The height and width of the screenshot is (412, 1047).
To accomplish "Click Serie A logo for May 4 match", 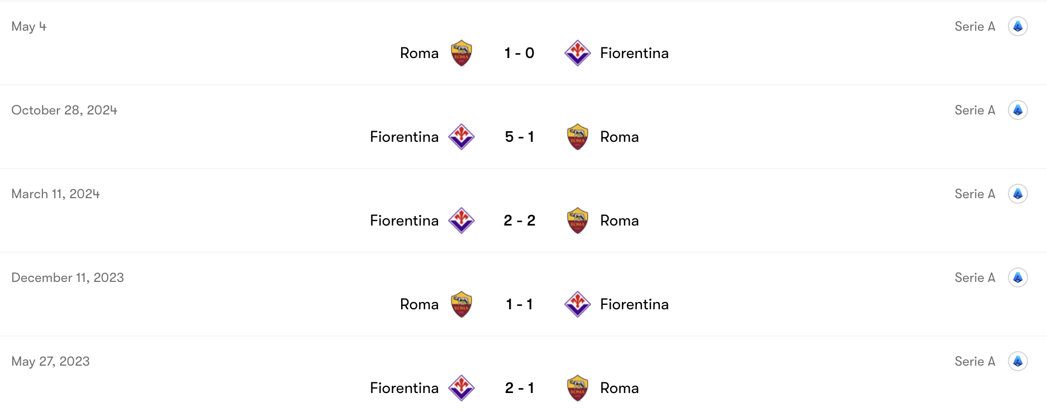I will (x=1017, y=26).
